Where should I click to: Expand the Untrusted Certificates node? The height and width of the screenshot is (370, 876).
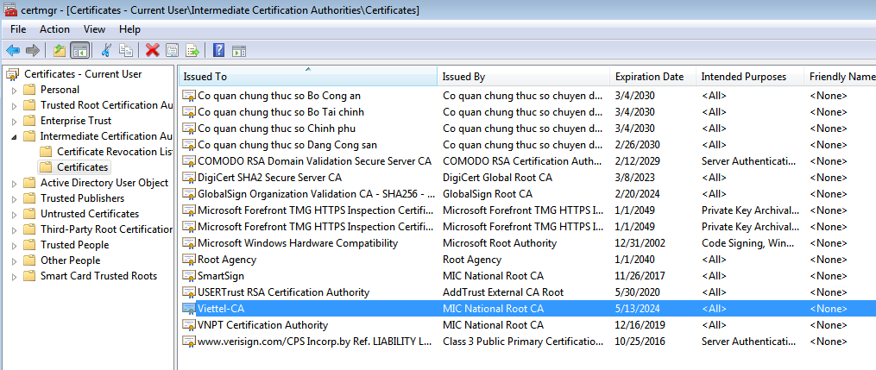click(14, 214)
